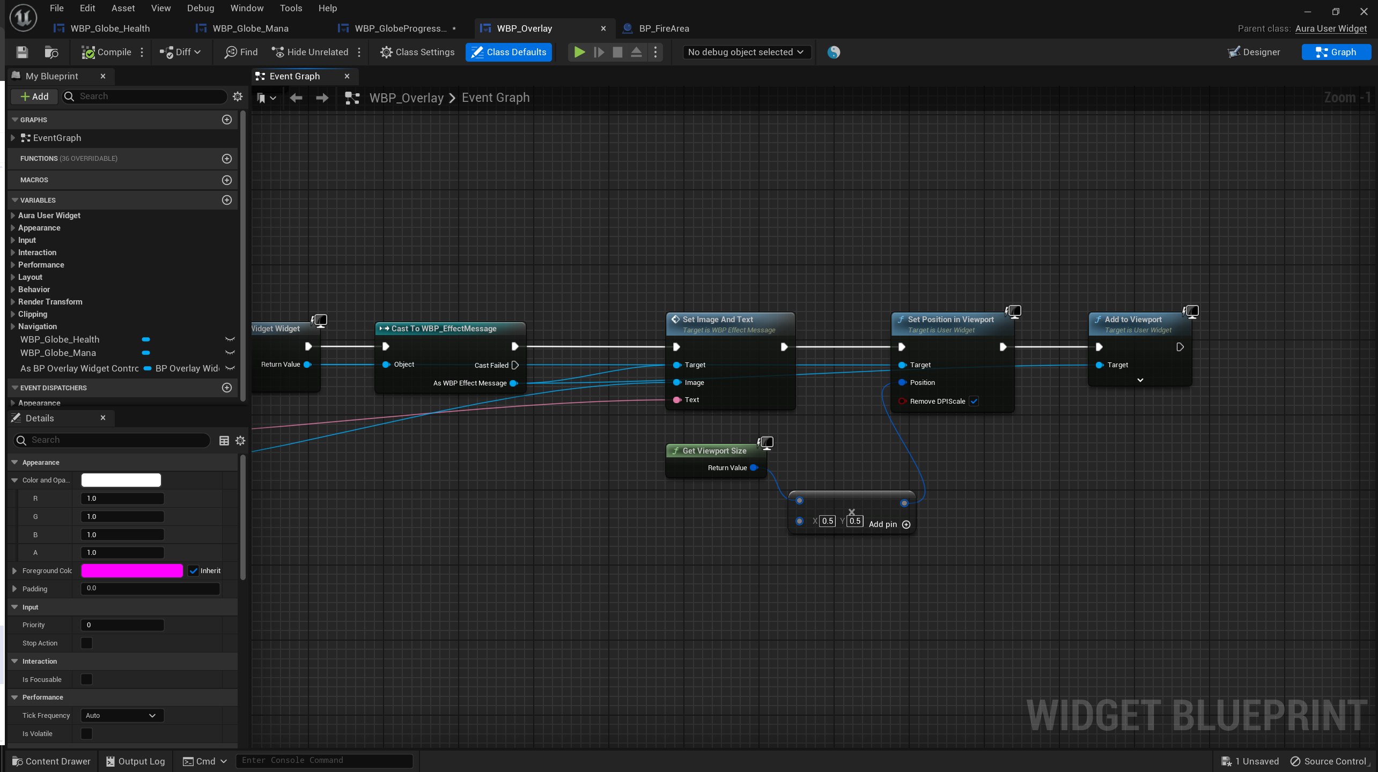
Task: Enable the Stop Action checkbox
Action: (86, 643)
